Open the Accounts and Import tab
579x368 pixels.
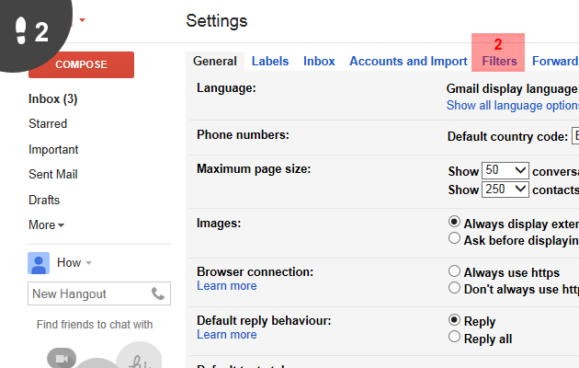tap(408, 61)
